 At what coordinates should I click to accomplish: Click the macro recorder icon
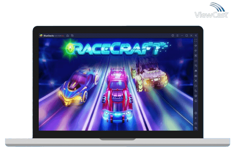(196, 76)
